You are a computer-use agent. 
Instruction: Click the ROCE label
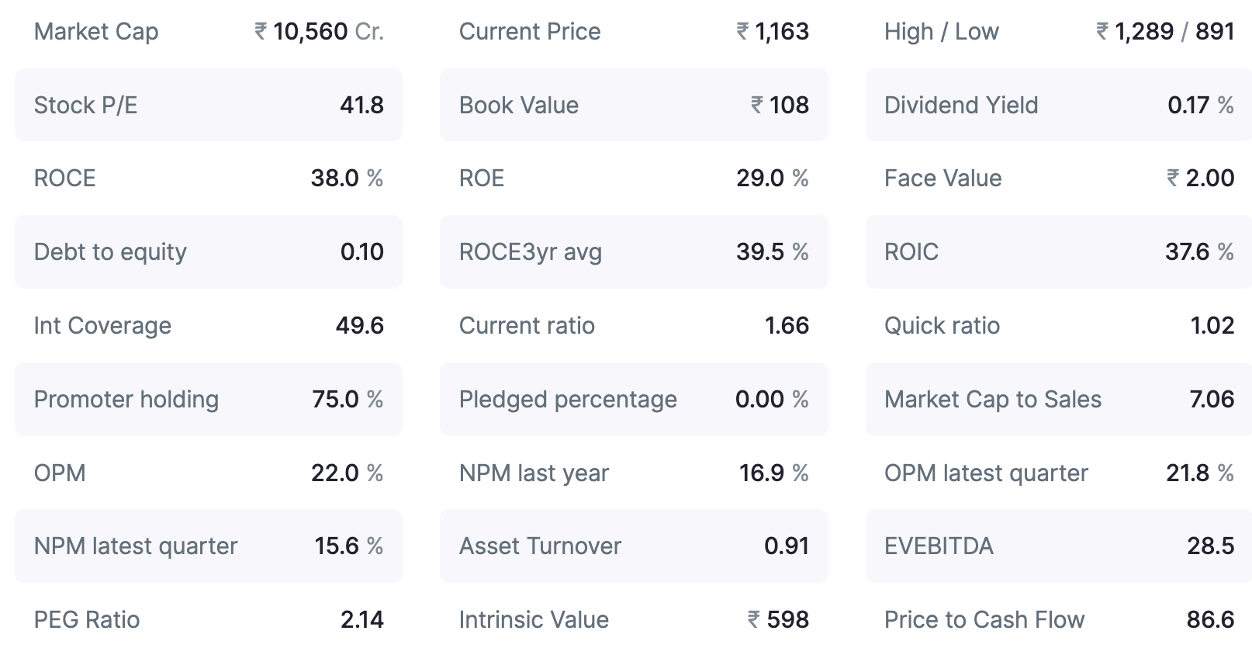pyautogui.click(x=64, y=178)
